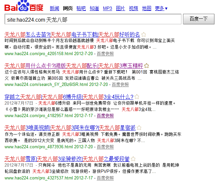
Task: Open the 视频 video tab
Action: [133, 9]
